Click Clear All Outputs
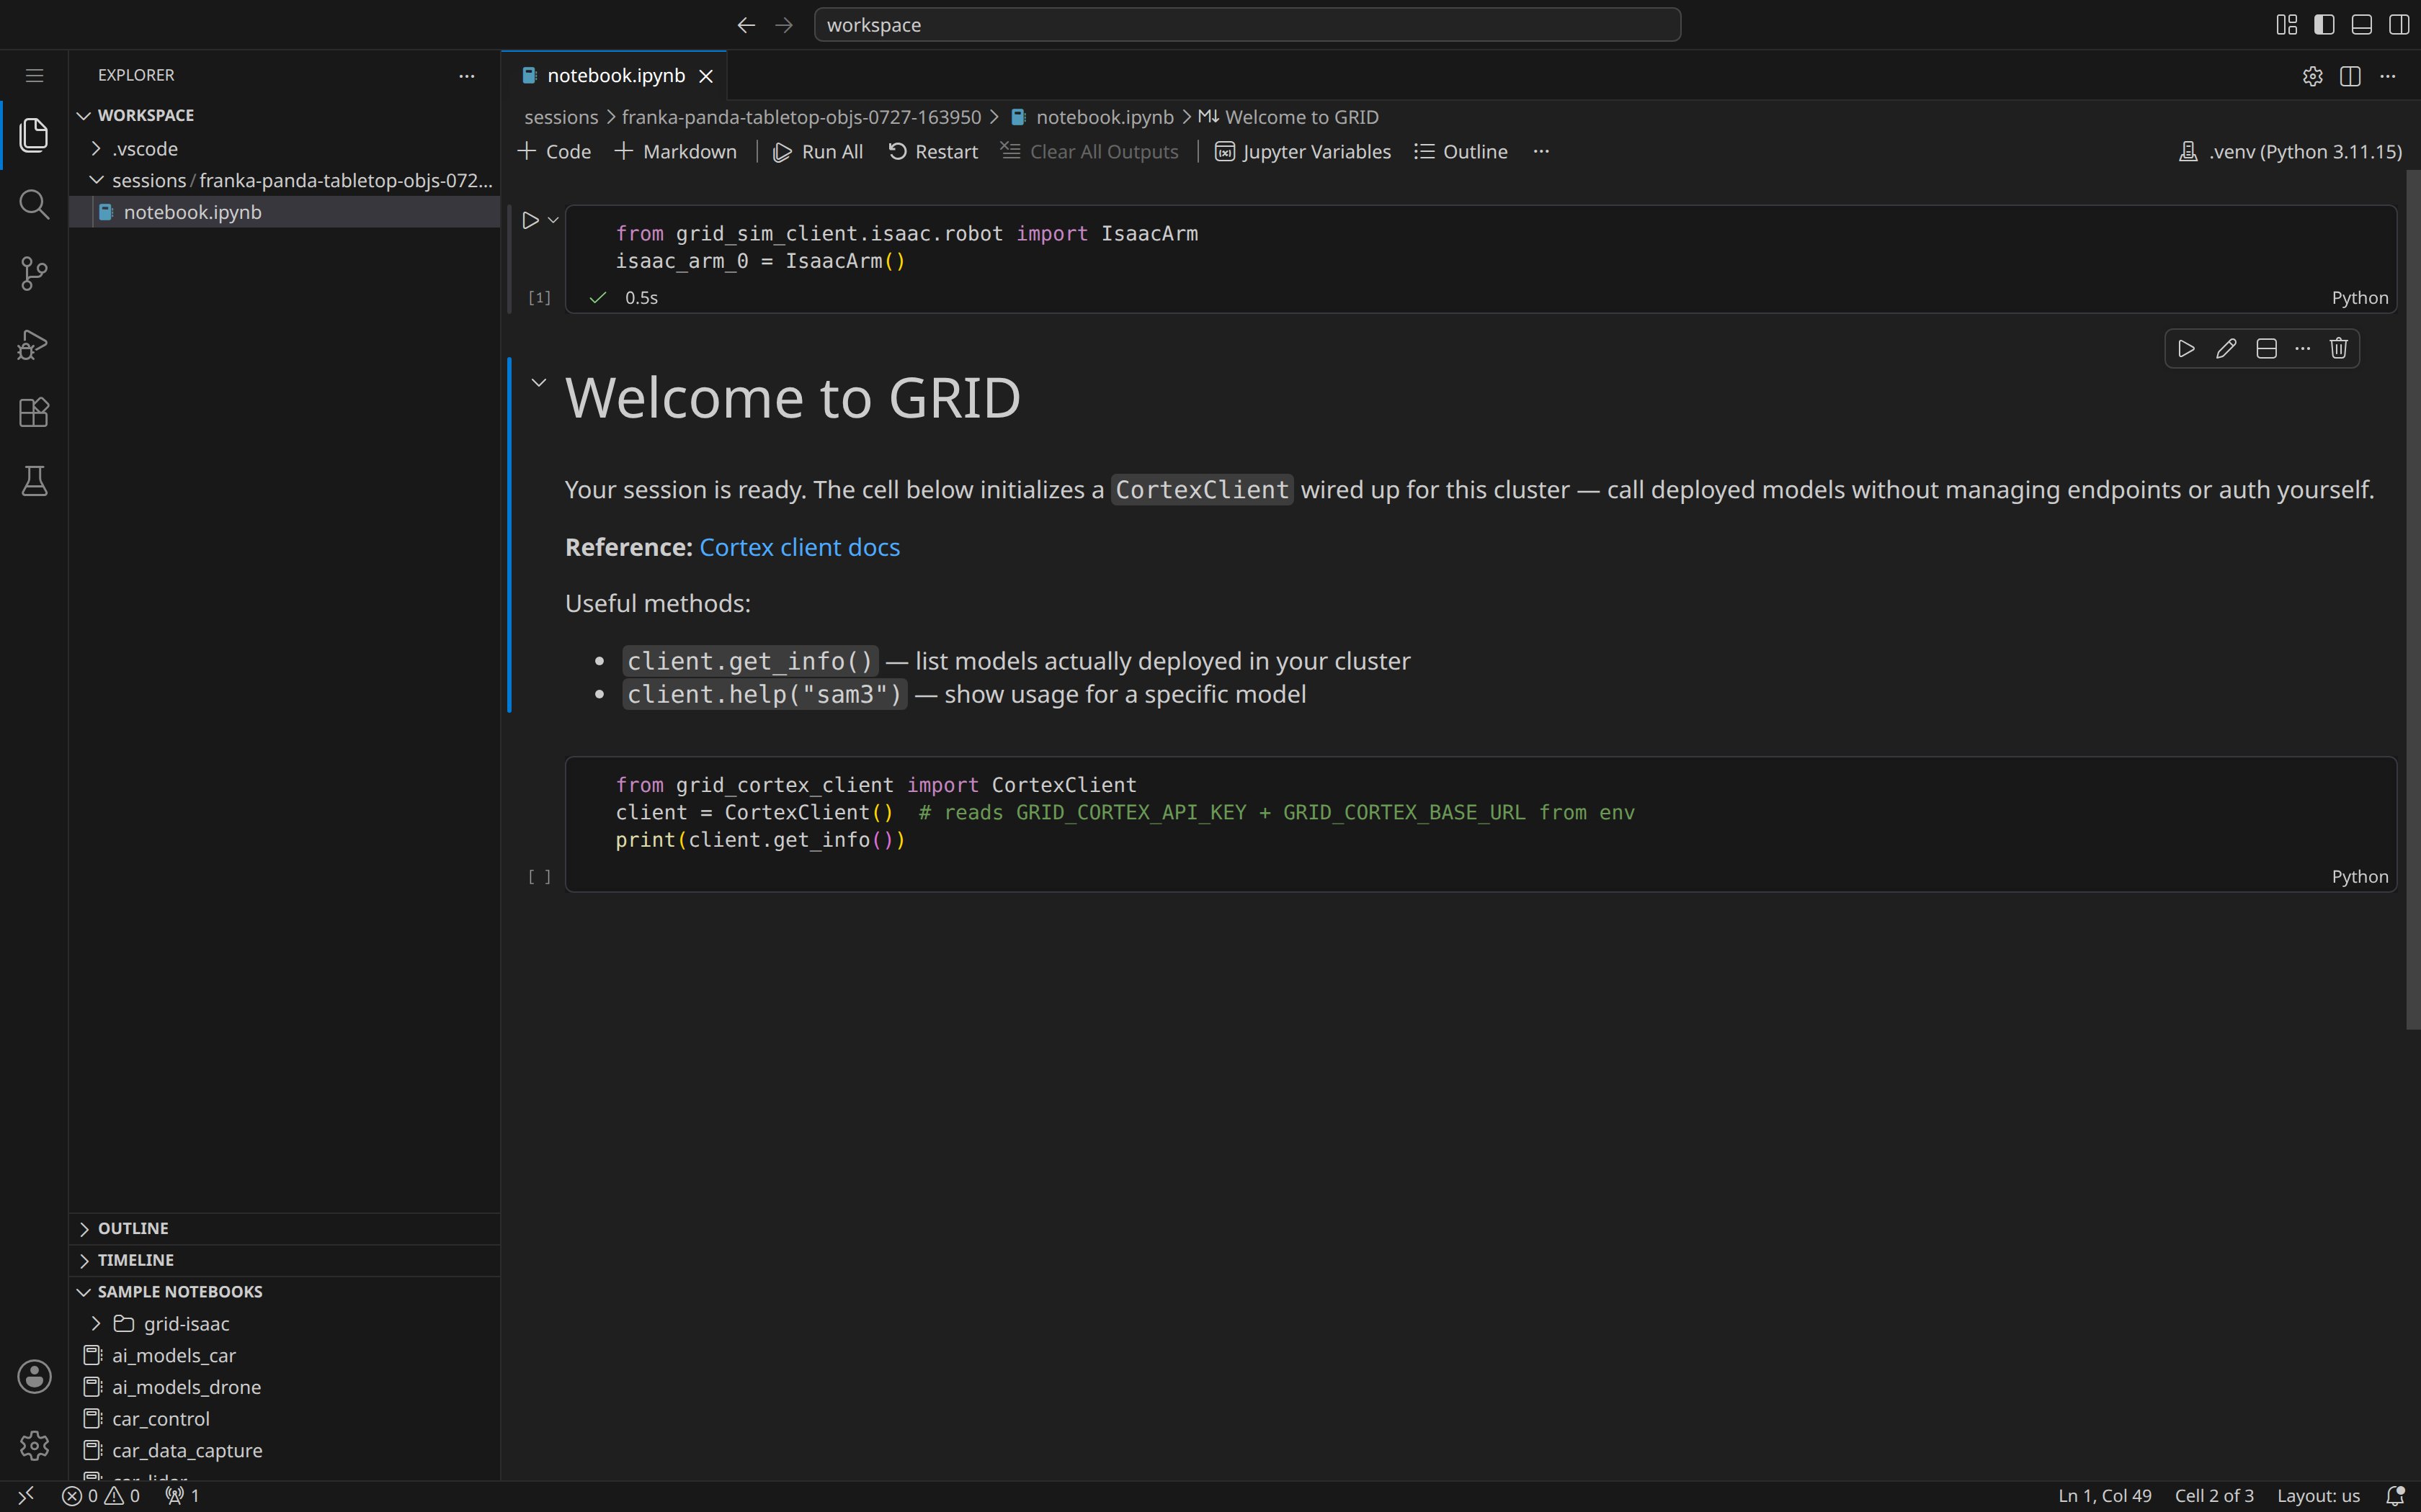The width and height of the screenshot is (2421, 1512). click(1089, 152)
